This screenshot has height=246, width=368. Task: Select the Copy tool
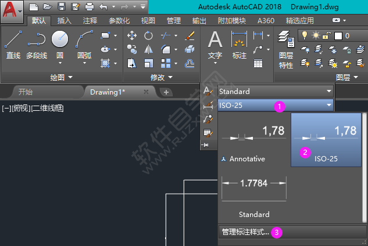coord(132,49)
